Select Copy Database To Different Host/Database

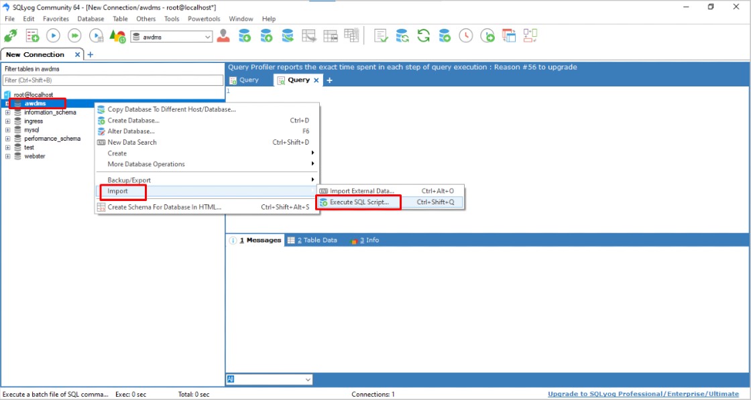(207, 110)
